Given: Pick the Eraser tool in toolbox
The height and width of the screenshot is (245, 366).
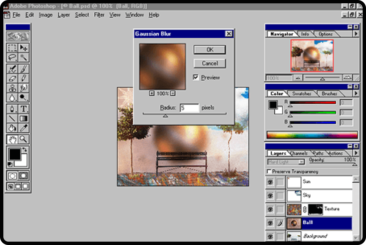Looking at the screenshot, I should point(12,79).
